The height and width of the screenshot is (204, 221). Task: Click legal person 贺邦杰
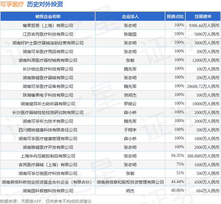pyautogui.click(x=130, y=95)
